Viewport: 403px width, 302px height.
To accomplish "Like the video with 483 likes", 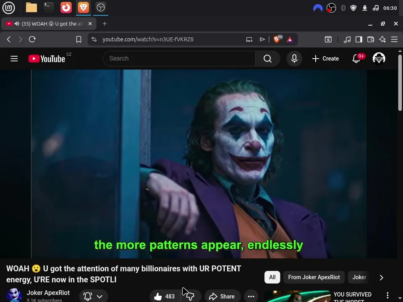I will pos(165,297).
